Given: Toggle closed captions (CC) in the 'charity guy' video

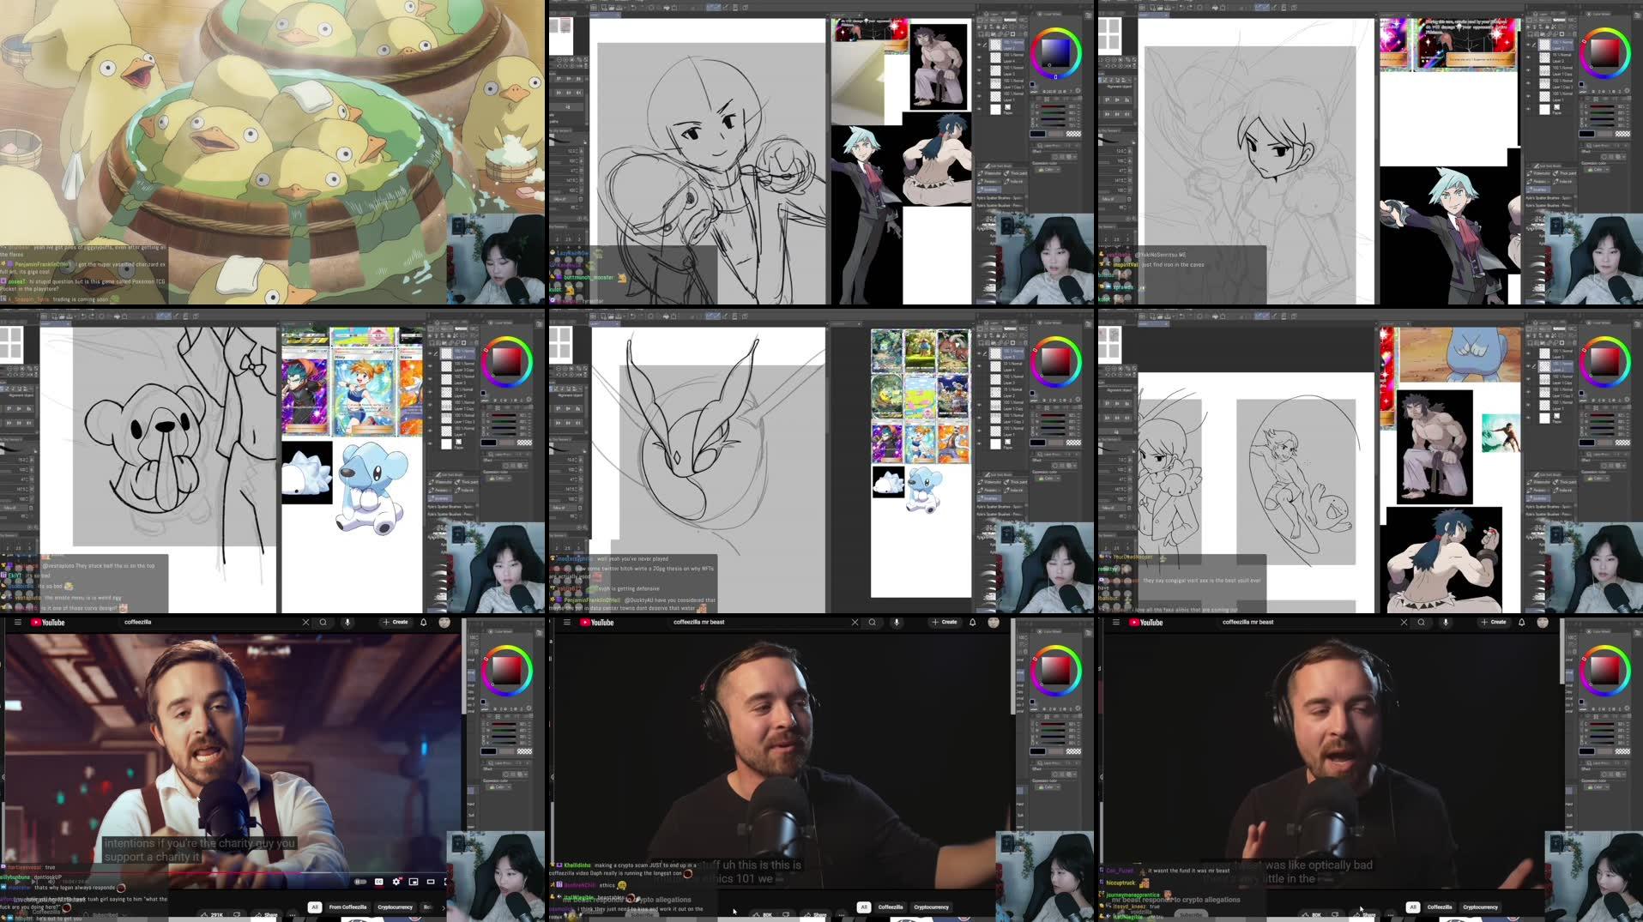Looking at the screenshot, I should click(379, 882).
